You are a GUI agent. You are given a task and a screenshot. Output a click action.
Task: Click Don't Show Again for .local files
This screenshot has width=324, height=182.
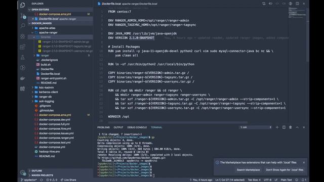tap(285, 170)
